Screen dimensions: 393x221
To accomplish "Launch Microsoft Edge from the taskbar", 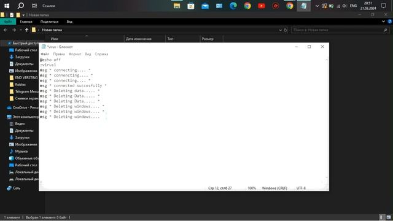I will point(233,6).
